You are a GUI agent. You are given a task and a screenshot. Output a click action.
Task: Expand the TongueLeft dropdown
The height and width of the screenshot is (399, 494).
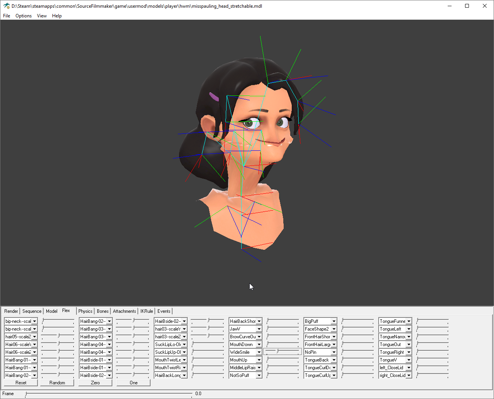(x=409, y=329)
